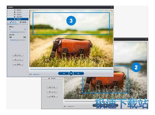This screenshot has height=115, width=155.
Task: Mute the speaker icon in front window
Action: 31,74
